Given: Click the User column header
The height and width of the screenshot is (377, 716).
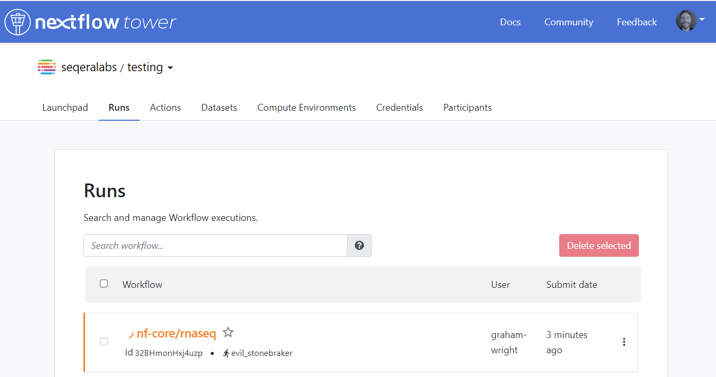Looking at the screenshot, I should pos(501,284).
